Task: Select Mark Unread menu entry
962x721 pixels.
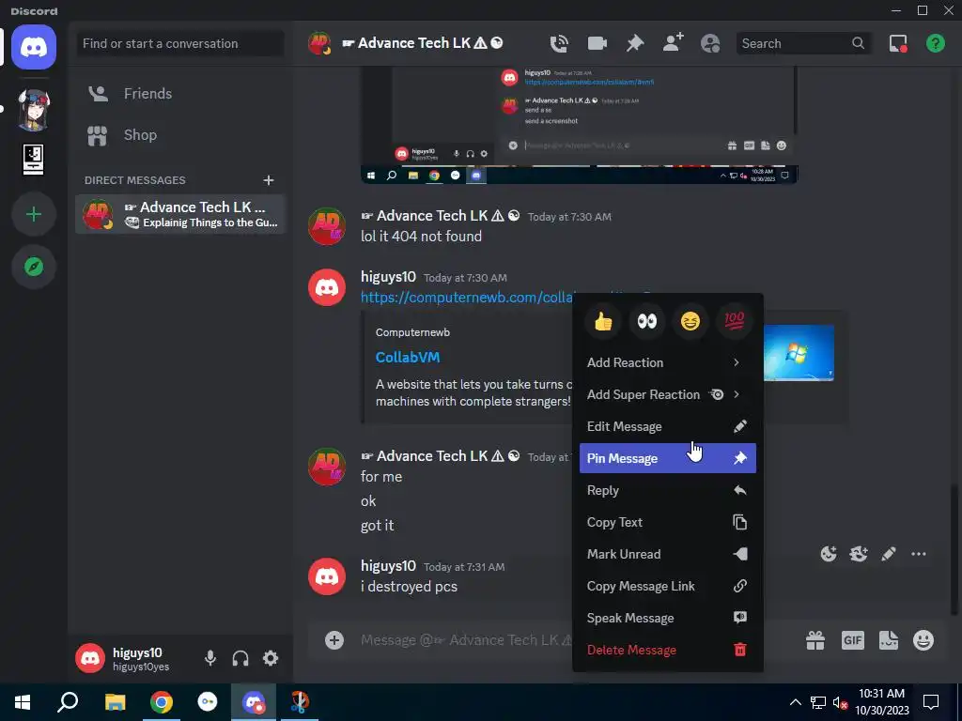Action: [x=668, y=554]
